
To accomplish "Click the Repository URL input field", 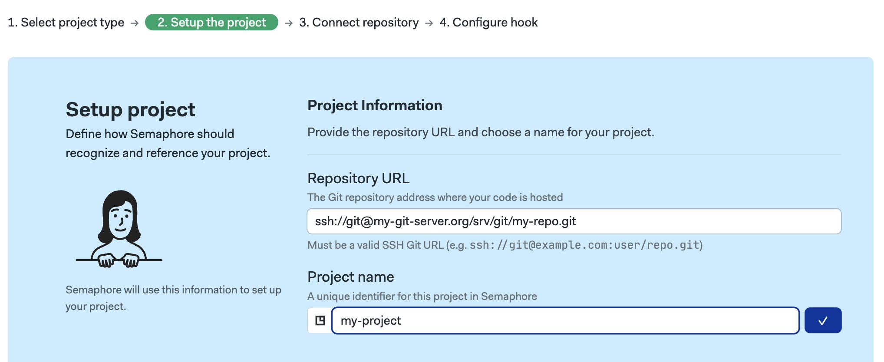I will point(574,221).
